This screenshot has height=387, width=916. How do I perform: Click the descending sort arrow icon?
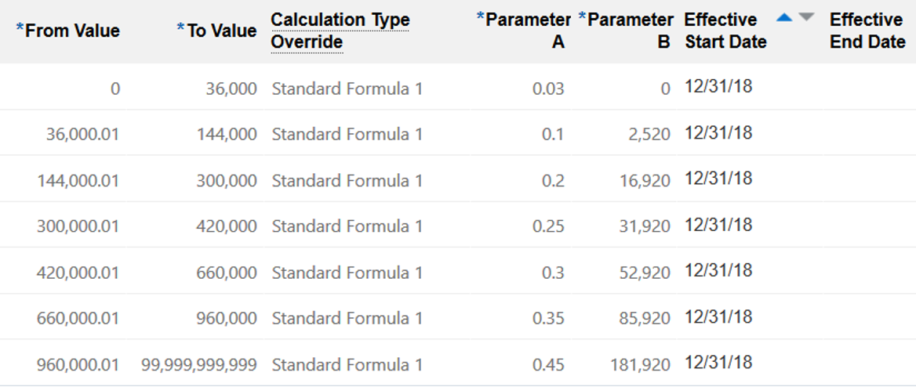[x=806, y=17]
